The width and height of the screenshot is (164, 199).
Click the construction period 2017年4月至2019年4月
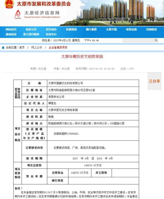point(93,158)
